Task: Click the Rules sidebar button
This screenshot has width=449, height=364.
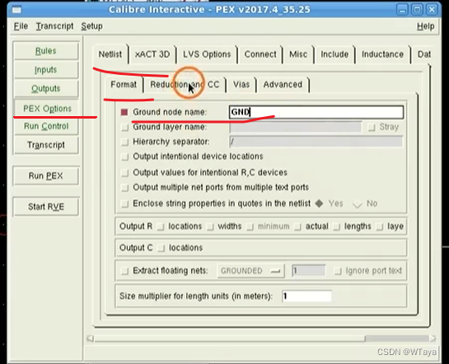Action: (46, 51)
